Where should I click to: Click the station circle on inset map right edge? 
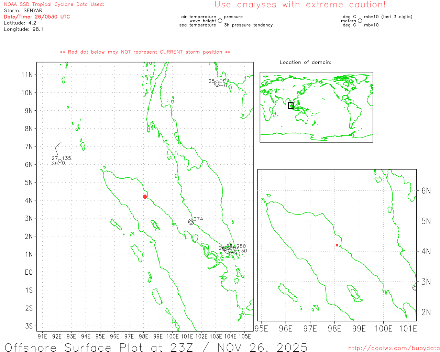coord(415,287)
